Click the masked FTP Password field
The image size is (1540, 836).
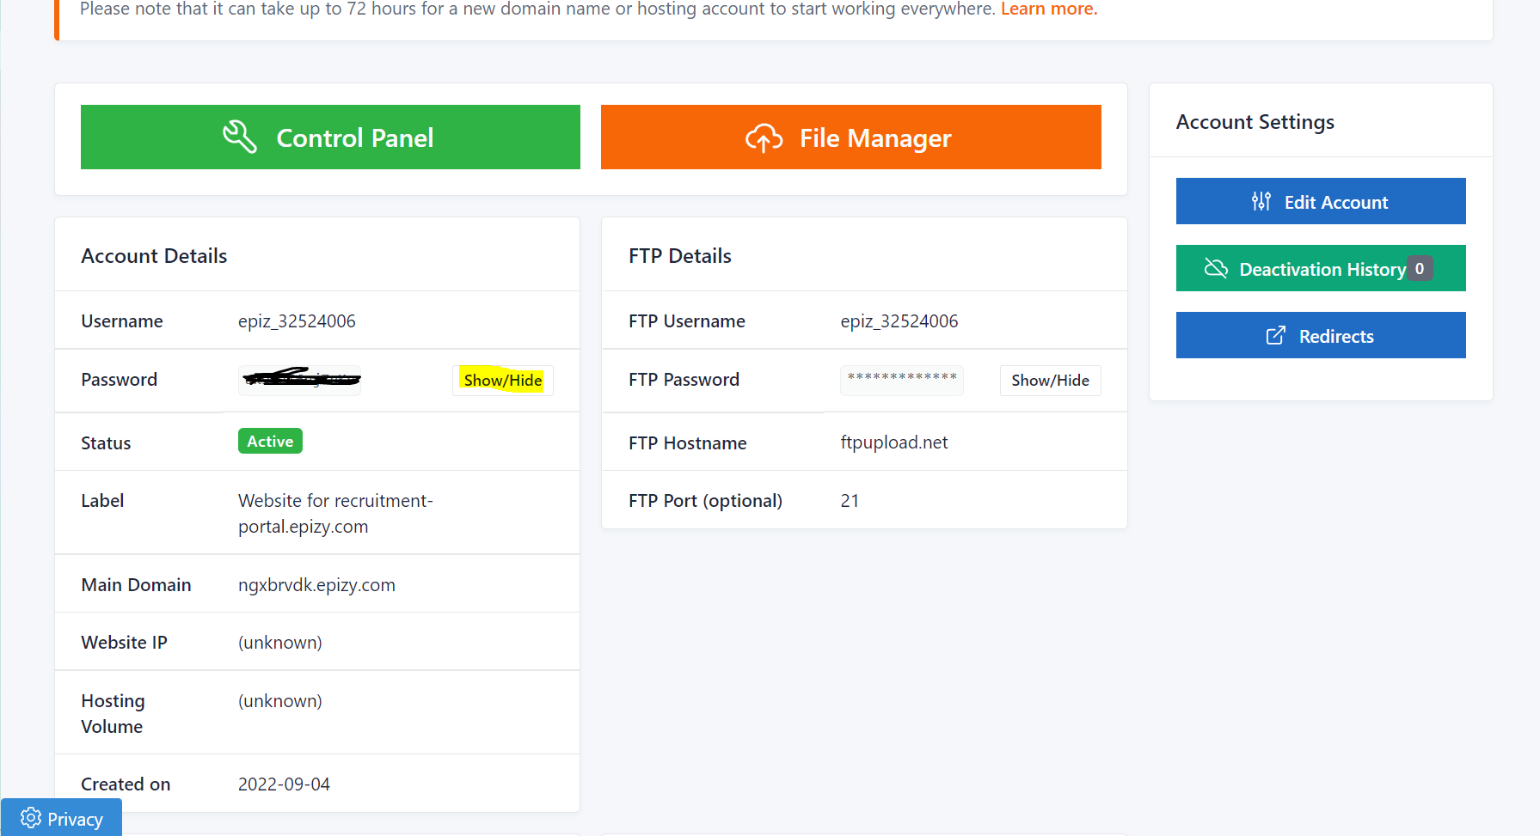pos(902,380)
